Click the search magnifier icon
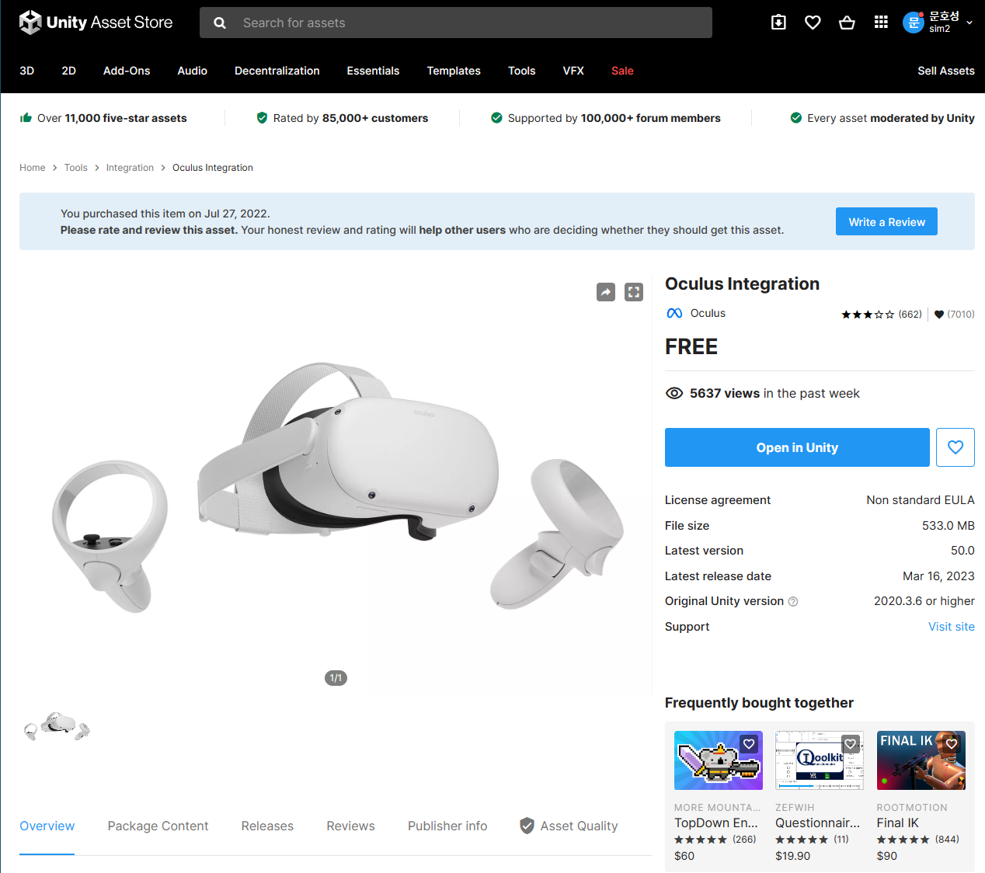The image size is (985, 873). (x=220, y=23)
